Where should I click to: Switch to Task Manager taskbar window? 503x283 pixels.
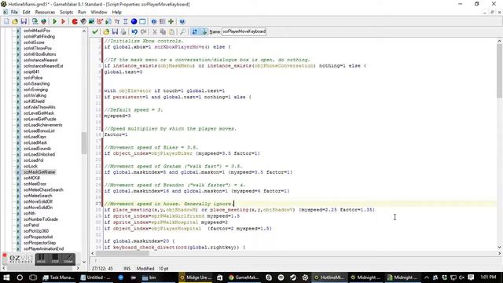(58, 277)
